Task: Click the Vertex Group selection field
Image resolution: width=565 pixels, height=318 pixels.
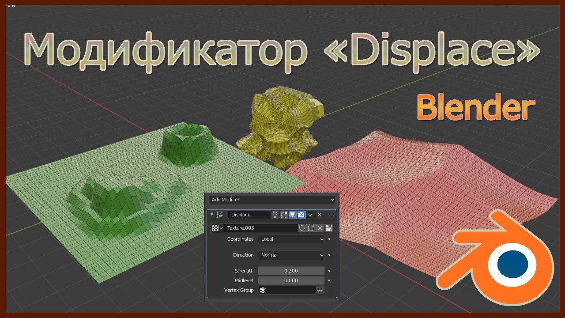Action: [x=287, y=290]
